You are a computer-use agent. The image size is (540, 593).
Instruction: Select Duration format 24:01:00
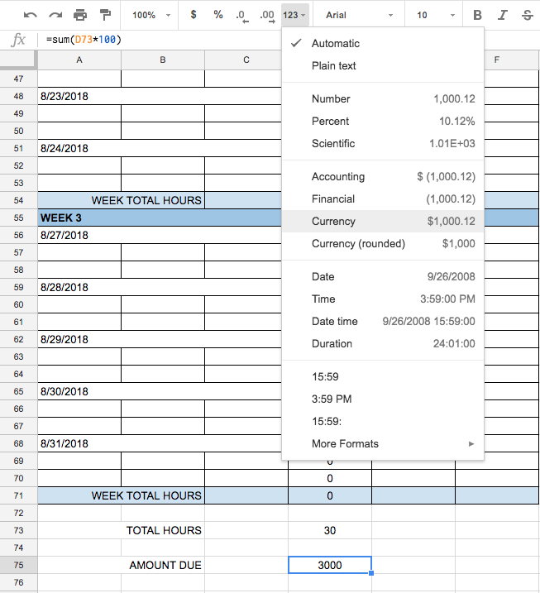[x=383, y=343]
